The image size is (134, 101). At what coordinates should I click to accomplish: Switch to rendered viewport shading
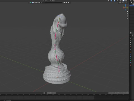(x=126, y=1)
